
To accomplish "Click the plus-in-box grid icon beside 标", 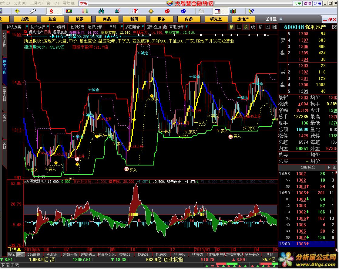I will (x=239, y=27).
